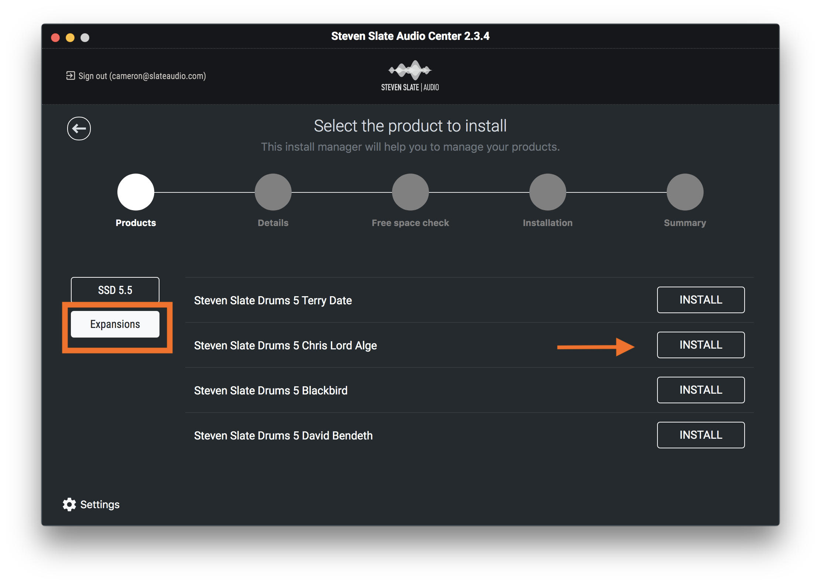
Task: Click the Details step circle
Action: point(273,192)
